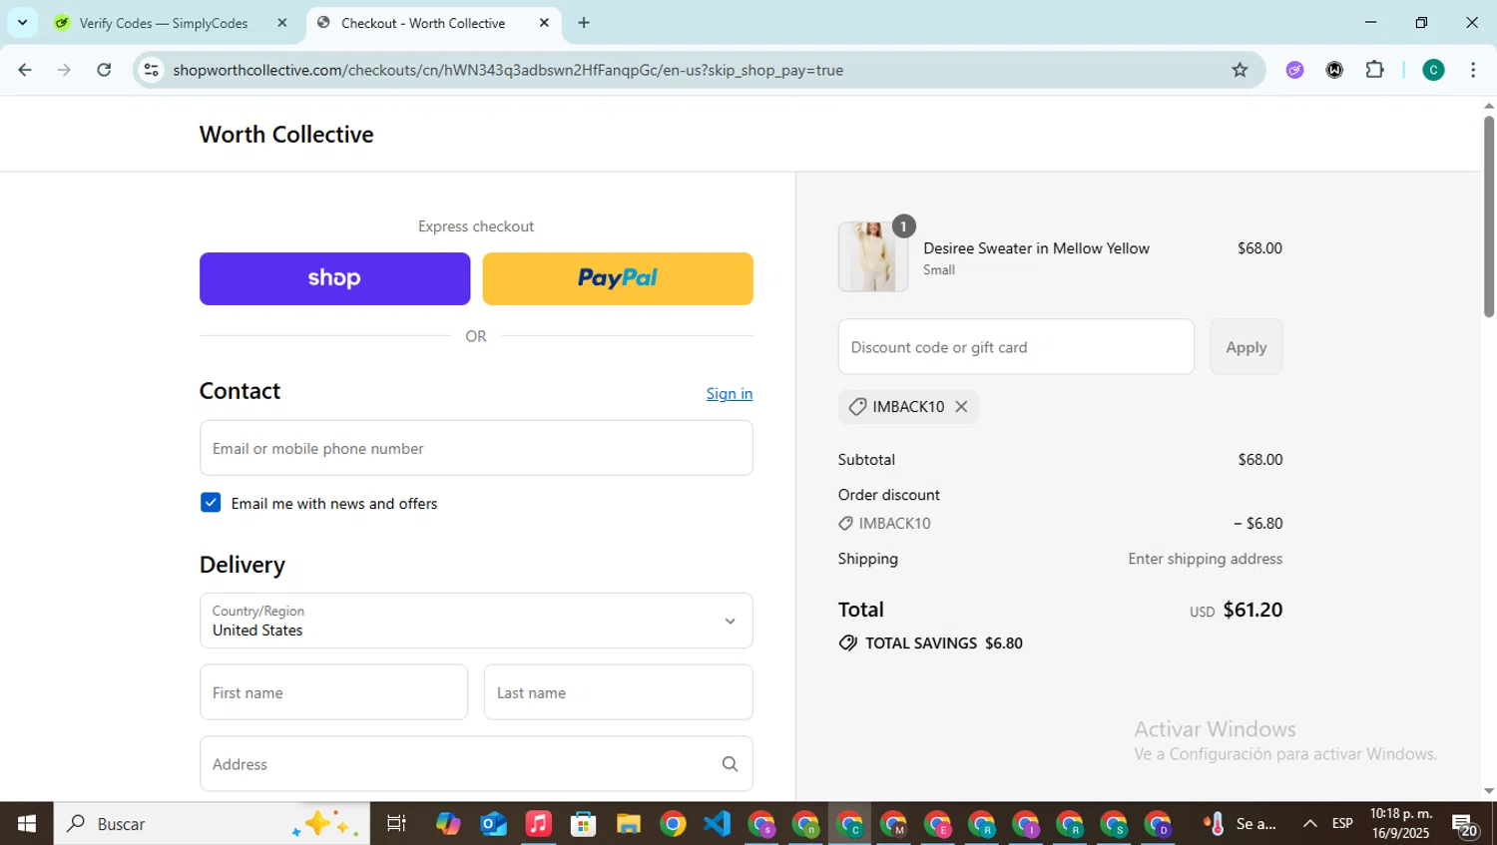Click the Buscar taskbar search box
This screenshot has height=845, width=1497.
[212, 824]
